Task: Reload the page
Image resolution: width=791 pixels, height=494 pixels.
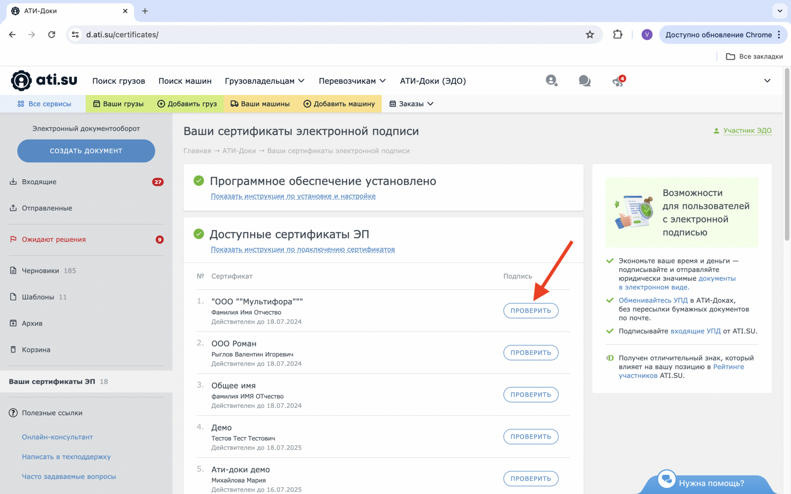Action: 52,34
